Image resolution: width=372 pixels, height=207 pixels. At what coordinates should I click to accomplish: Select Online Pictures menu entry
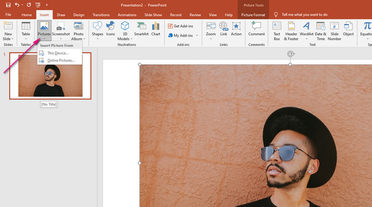point(61,60)
